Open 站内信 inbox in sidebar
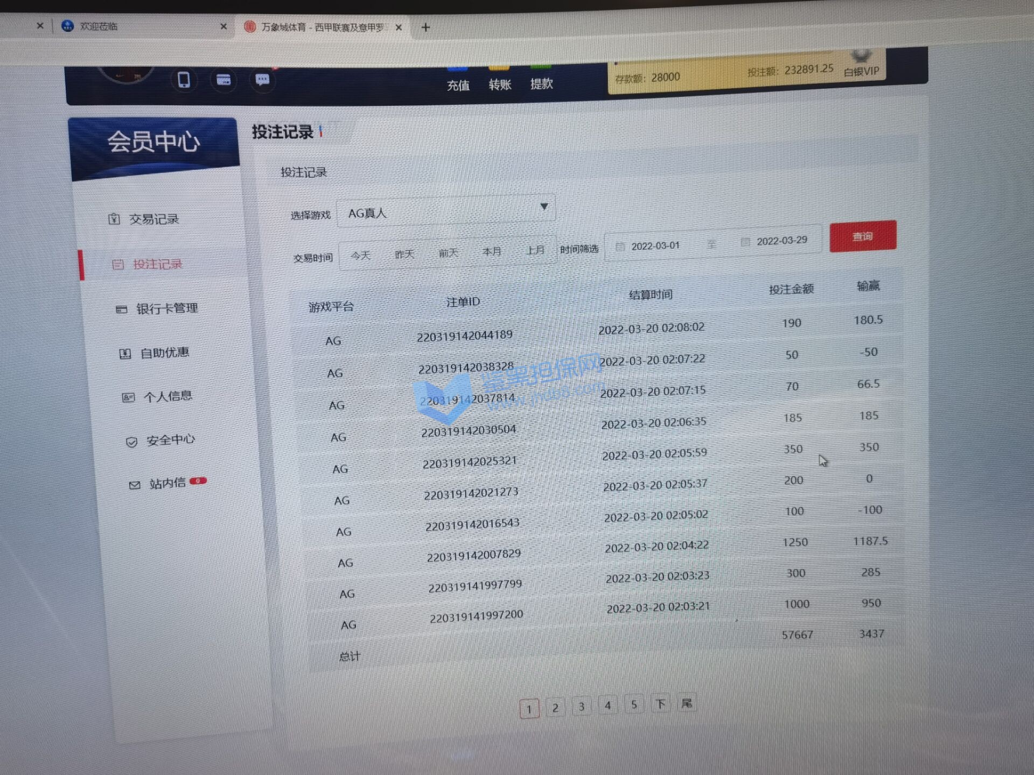This screenshot has height=775, width=1034. click(x=167, y=483)
